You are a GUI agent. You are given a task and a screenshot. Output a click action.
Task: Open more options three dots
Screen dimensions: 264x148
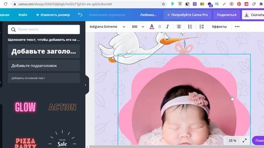tap(237, 27)
